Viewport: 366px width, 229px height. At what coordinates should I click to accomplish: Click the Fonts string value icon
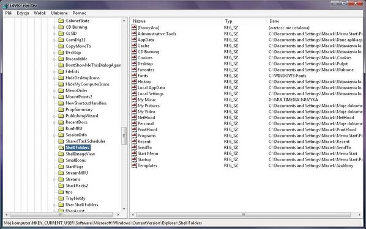click(x=134, y=76)
